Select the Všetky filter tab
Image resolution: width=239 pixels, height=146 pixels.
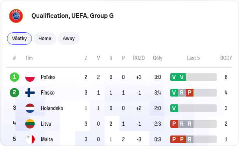(x=19, y=39)
